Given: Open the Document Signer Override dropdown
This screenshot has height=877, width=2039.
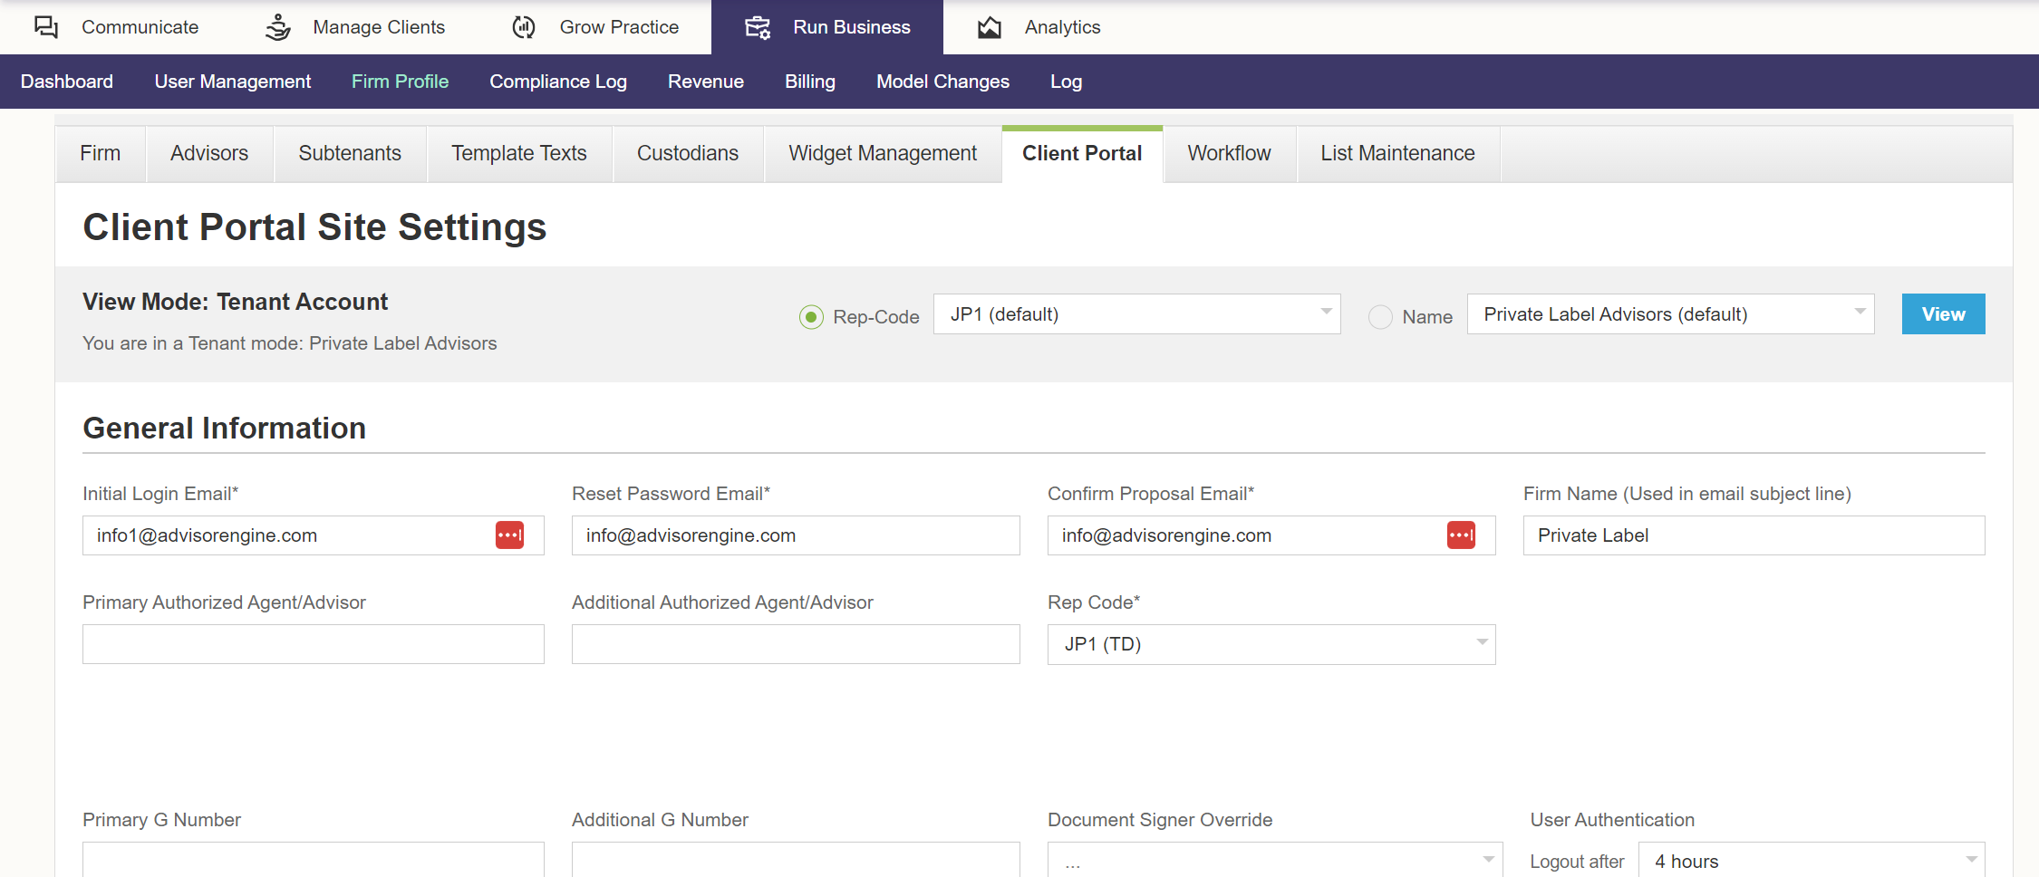Looking at the screenshot, I should click(1275, 860).
